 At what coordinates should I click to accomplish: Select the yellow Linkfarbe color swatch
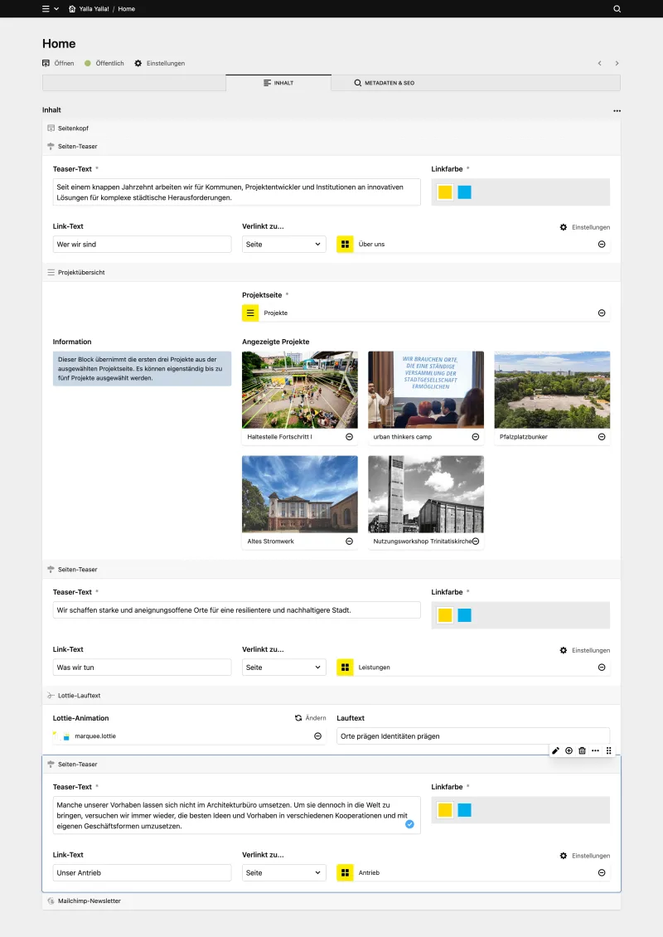(x=444, y=192)
